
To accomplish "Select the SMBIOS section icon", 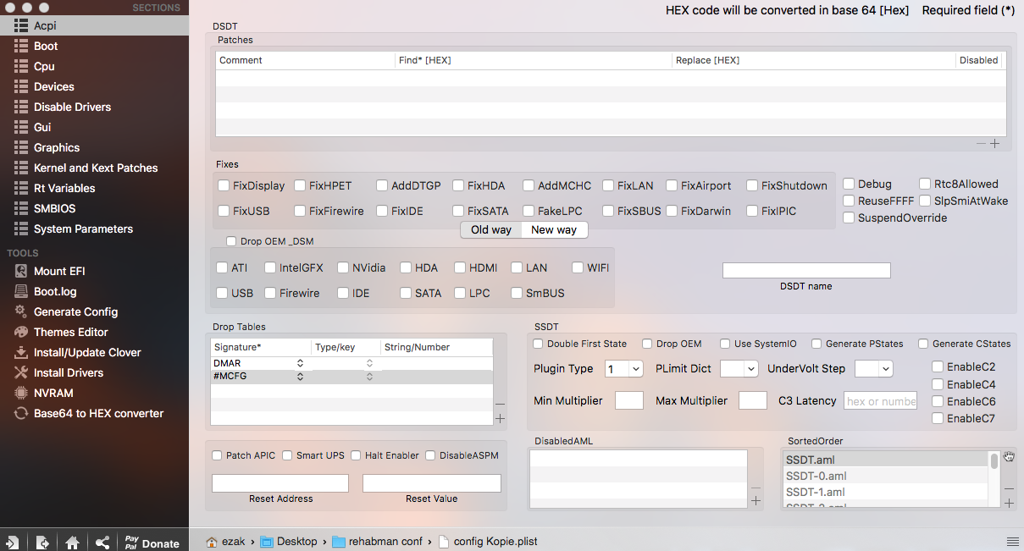I will coord(21,208).
